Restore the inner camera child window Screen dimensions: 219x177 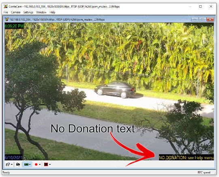(x=202, y=19)
